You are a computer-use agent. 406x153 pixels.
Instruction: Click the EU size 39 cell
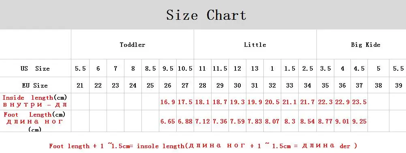click(x=398, y=86)
